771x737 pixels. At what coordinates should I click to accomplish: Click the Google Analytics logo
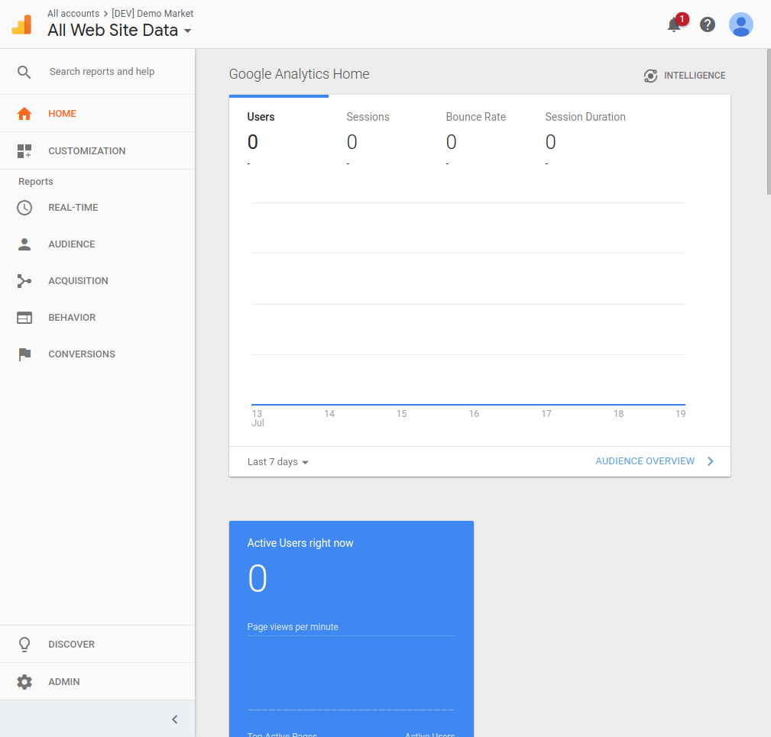21,24
